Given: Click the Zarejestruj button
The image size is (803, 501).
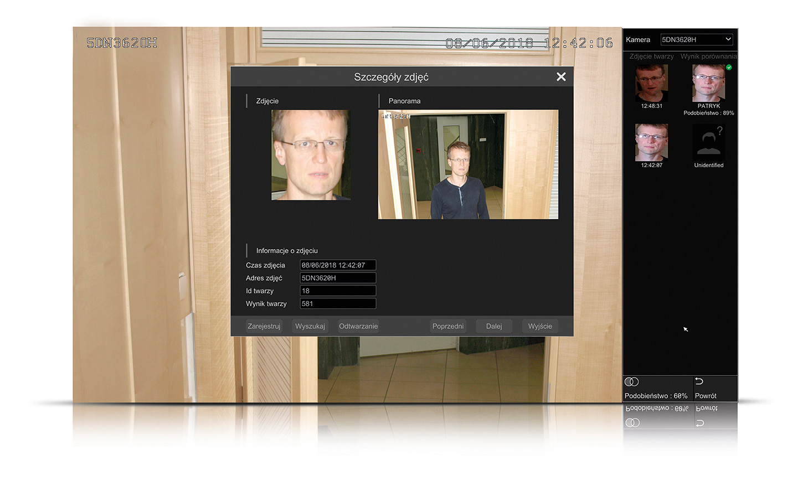Looking at the screenshot, I should click(264, 326).
